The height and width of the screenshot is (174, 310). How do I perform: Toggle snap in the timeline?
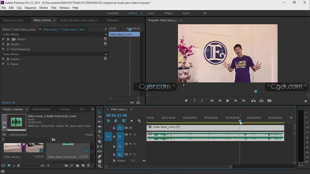[116, 121]
